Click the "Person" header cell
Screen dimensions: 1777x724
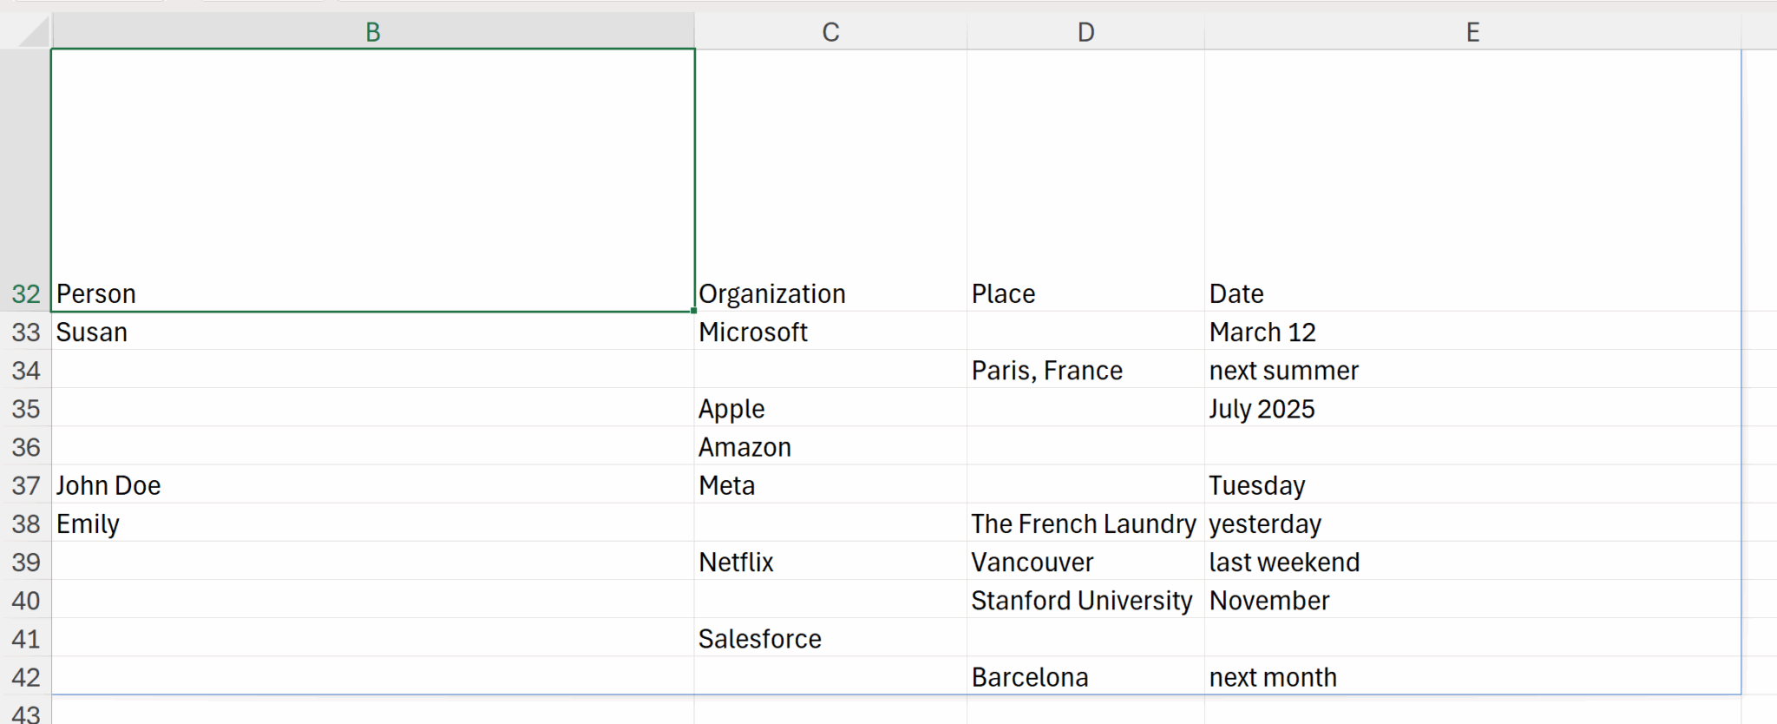[x=373, y=180]
